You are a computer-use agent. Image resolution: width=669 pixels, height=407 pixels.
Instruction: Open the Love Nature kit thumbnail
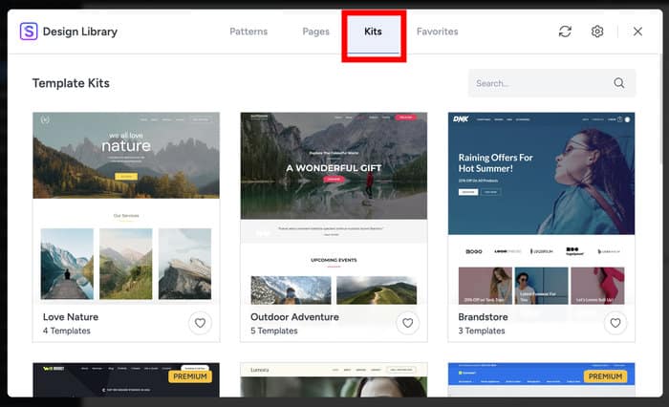point(126,205)
